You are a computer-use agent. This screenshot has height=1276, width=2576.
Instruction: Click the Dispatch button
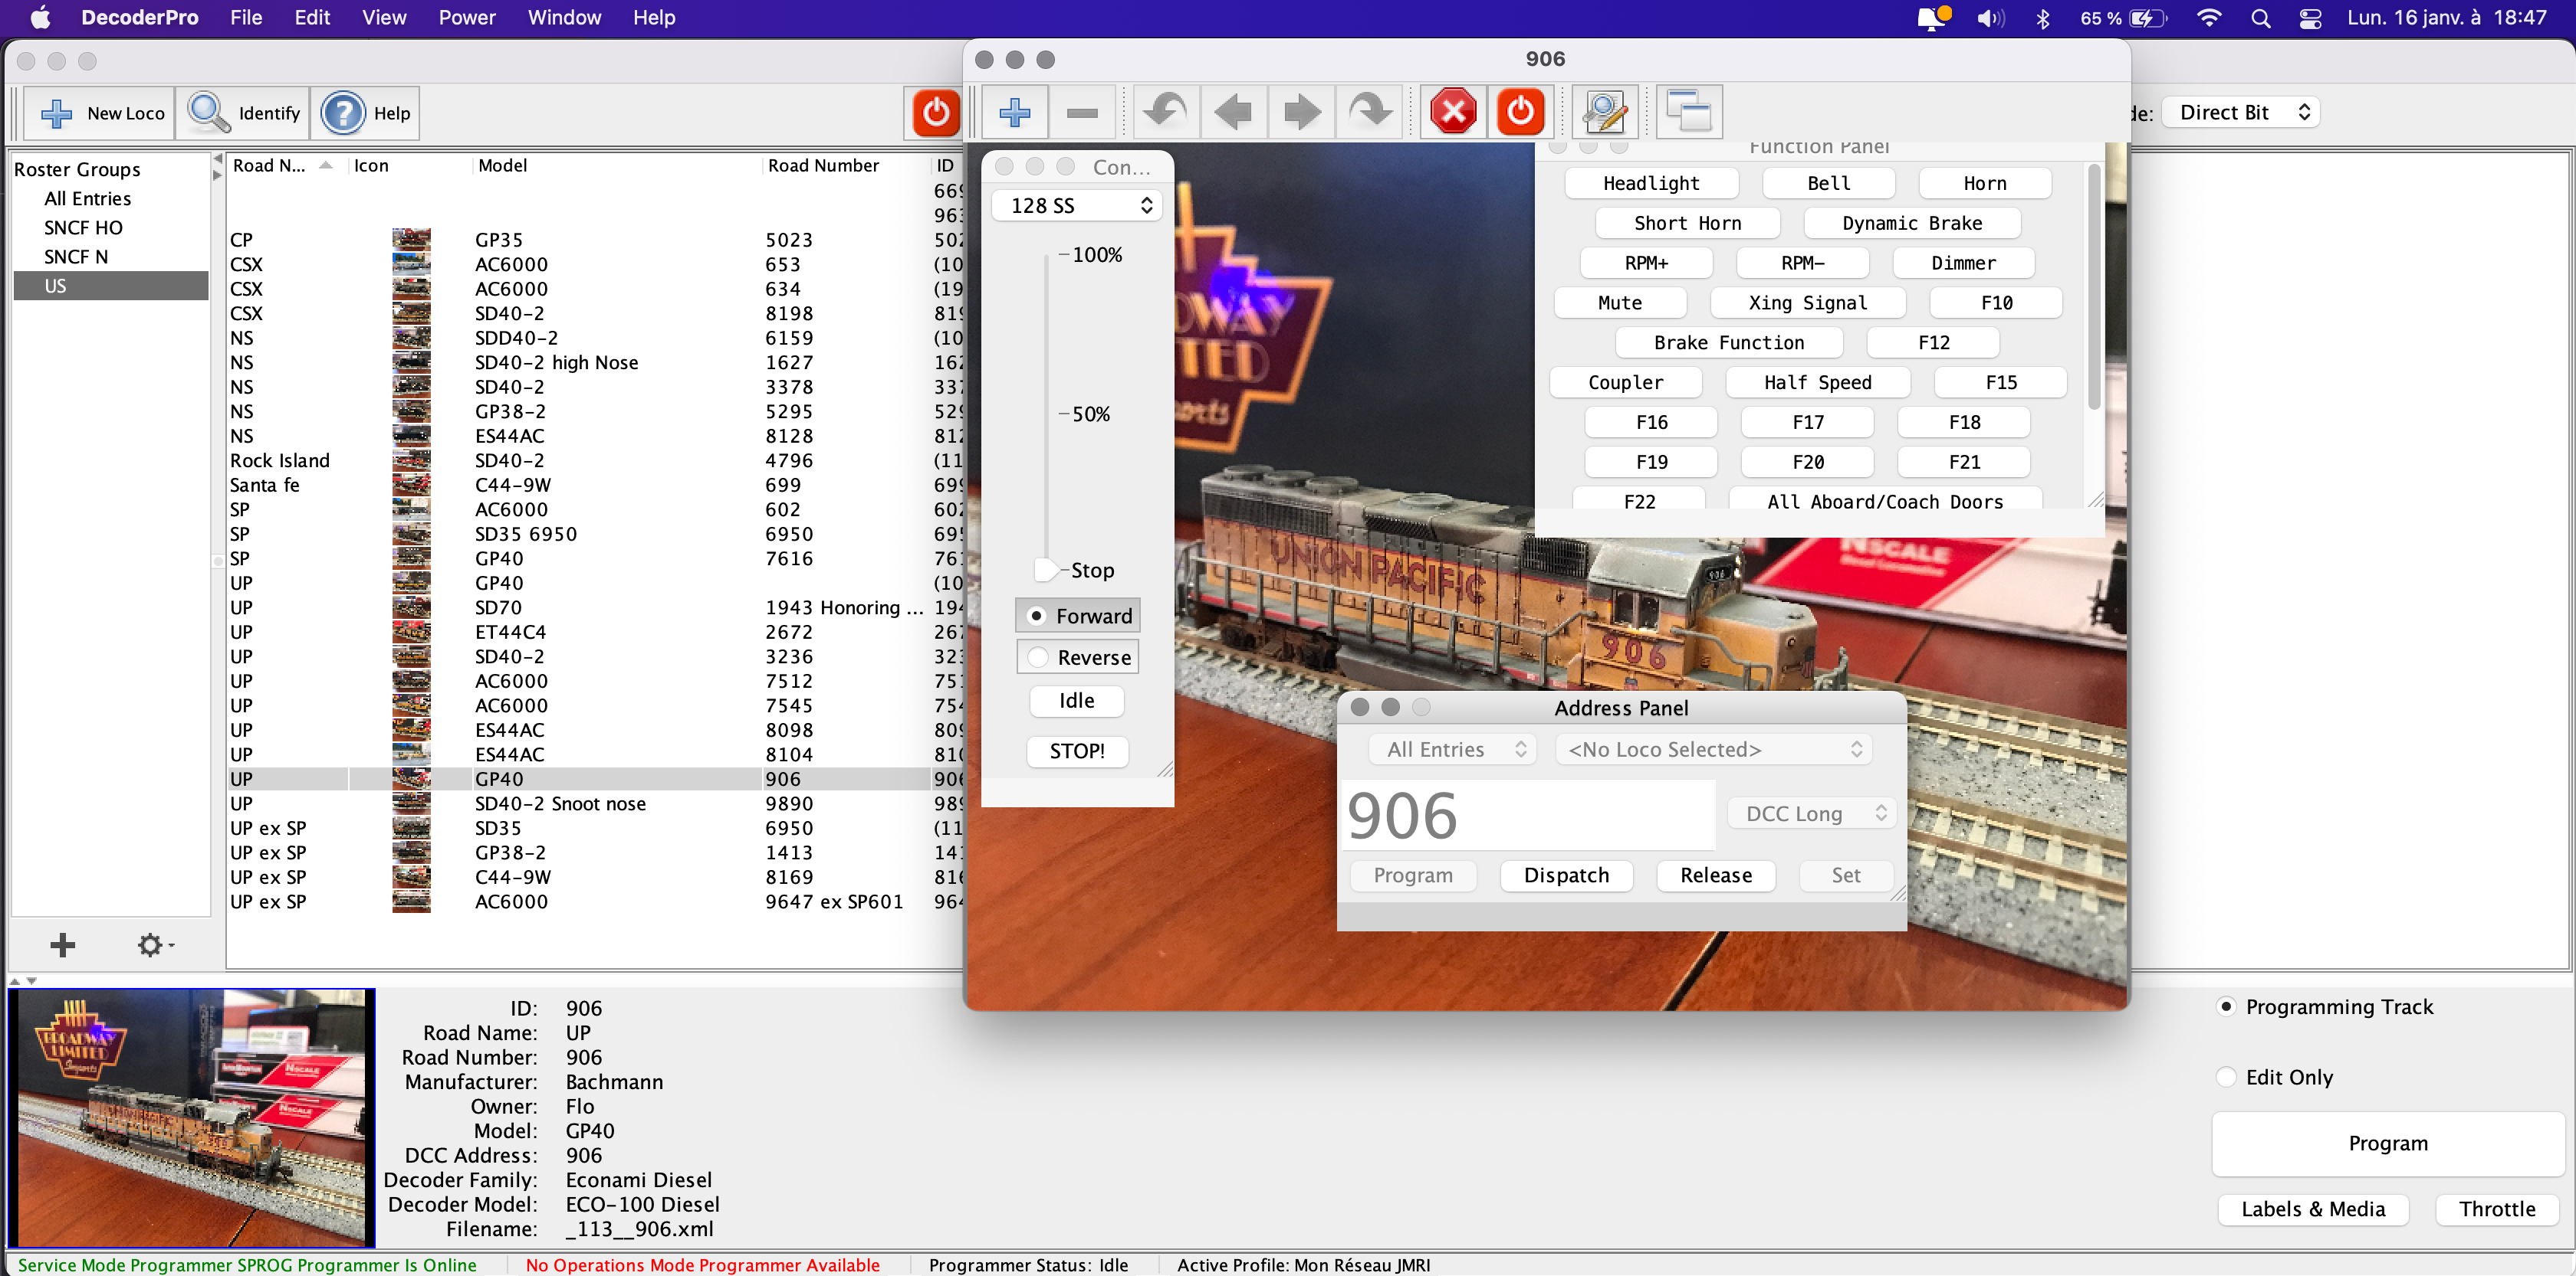point(1566,875)
